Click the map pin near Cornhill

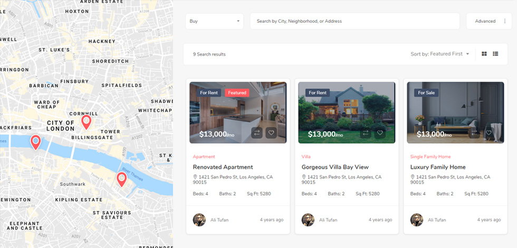point(86,122)
